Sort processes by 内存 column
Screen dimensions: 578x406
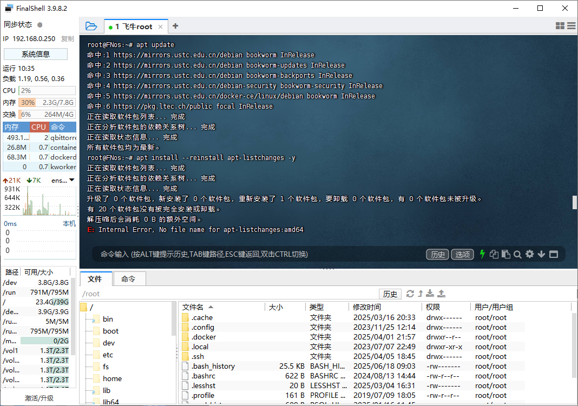16,127
